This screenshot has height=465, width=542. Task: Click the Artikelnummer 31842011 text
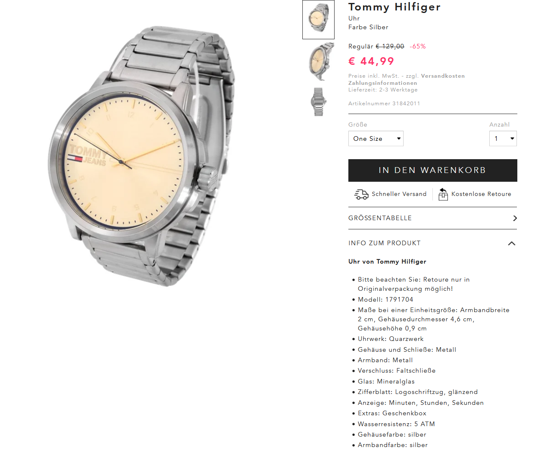pos(384,104)
